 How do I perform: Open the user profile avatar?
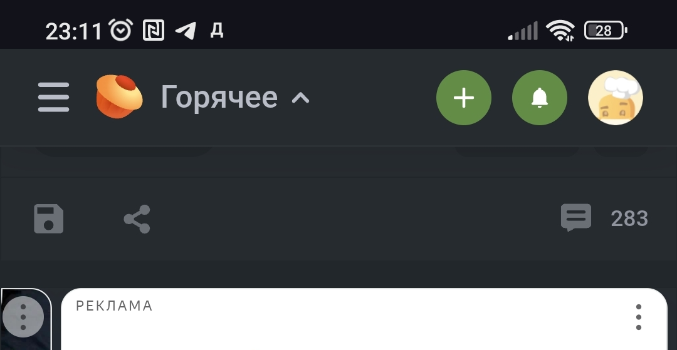coord(616,98)
